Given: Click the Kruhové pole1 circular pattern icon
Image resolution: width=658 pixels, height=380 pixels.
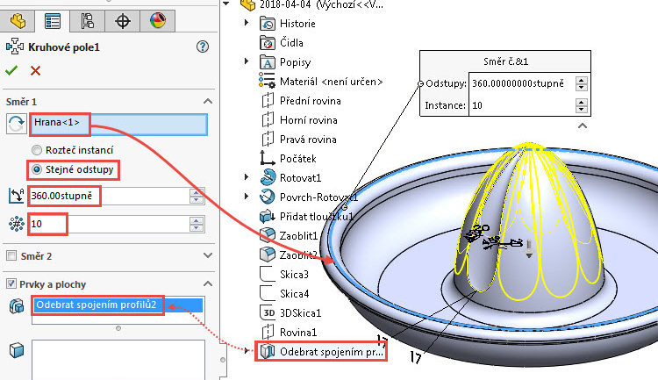Looking at the screenshot, I should tap(15, 47).
